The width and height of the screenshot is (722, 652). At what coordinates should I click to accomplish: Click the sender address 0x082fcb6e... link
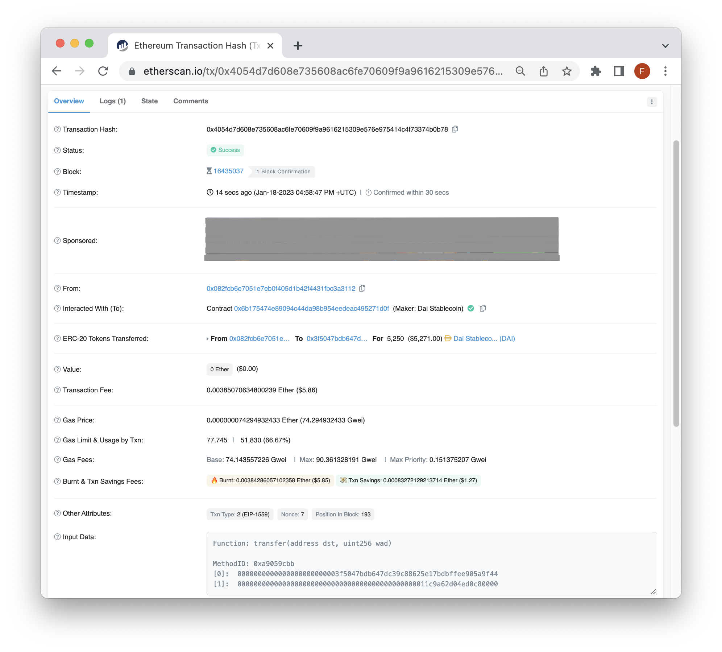pyautogui.click(x=281, y=288)
